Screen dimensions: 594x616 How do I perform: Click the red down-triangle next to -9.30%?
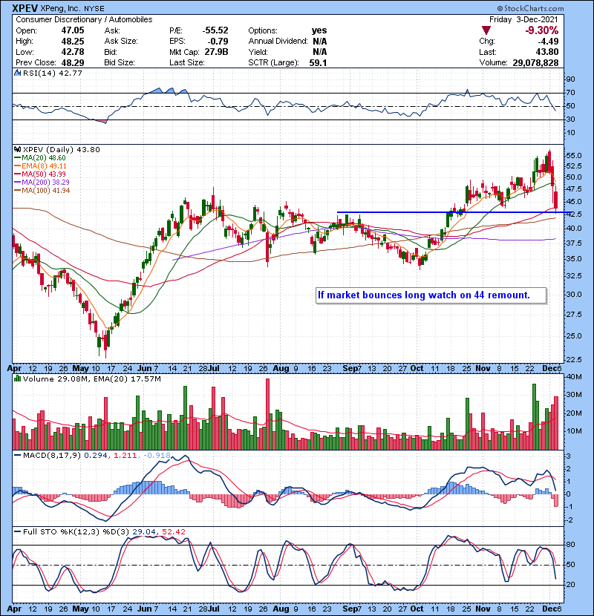tap(486, 30)
